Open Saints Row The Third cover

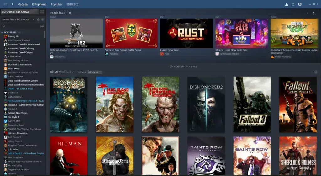pyautogui.click(x=206, y=156)
